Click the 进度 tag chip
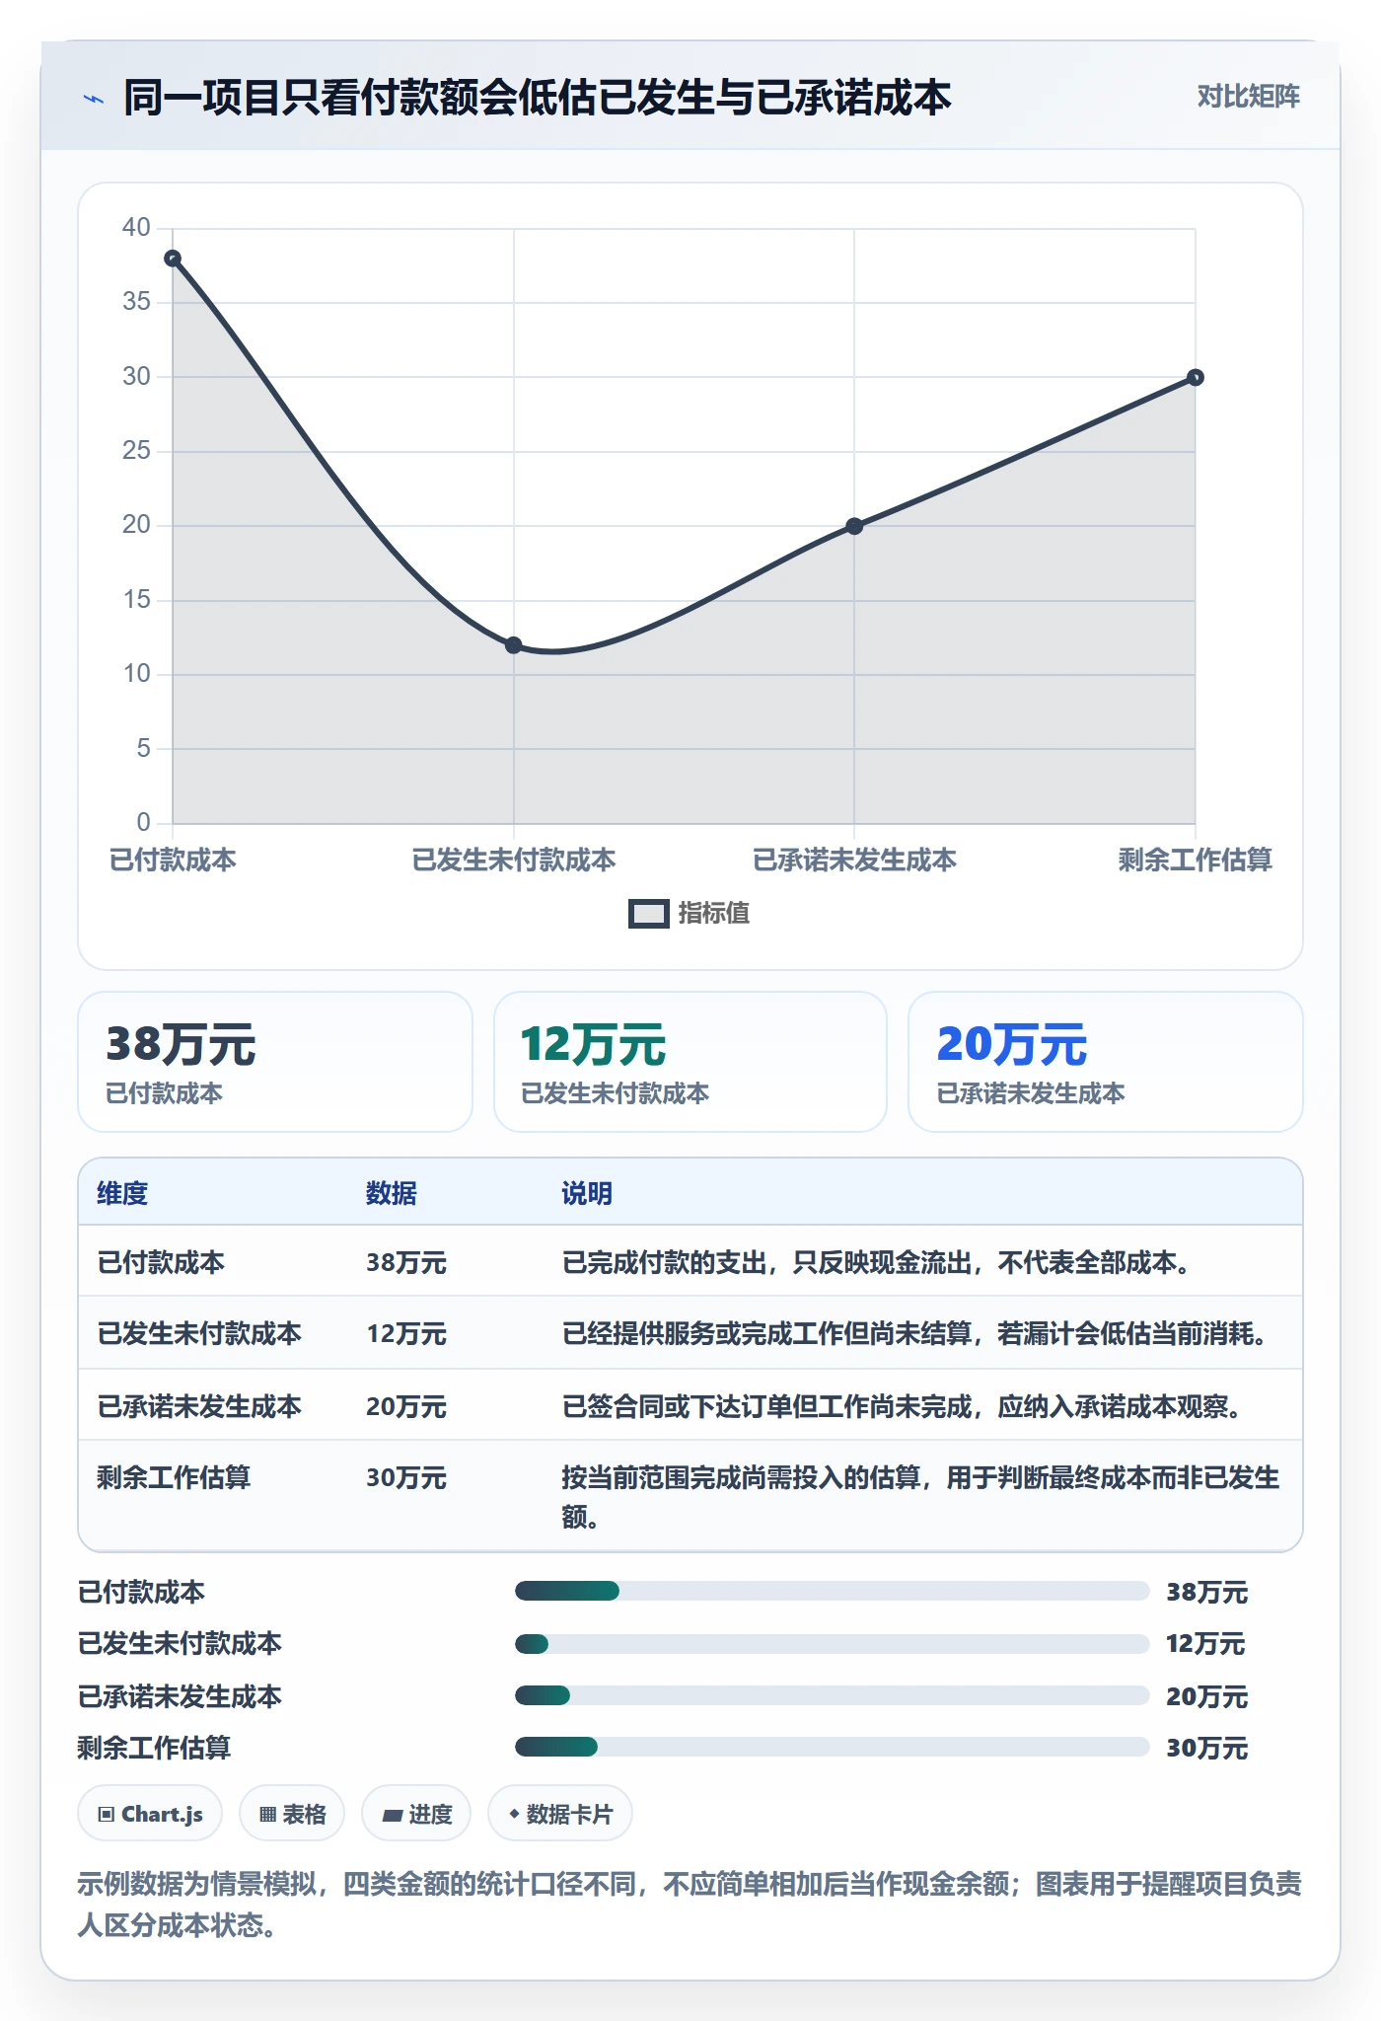This screenshot has height=2021, width=1381. pyautogui.click(x=416, y=1814)
